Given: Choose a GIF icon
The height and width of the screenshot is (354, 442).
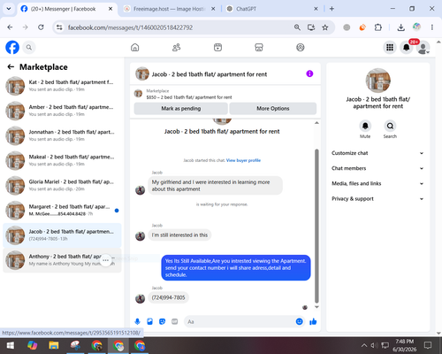Looking at the screenshot, I should 175,321.
